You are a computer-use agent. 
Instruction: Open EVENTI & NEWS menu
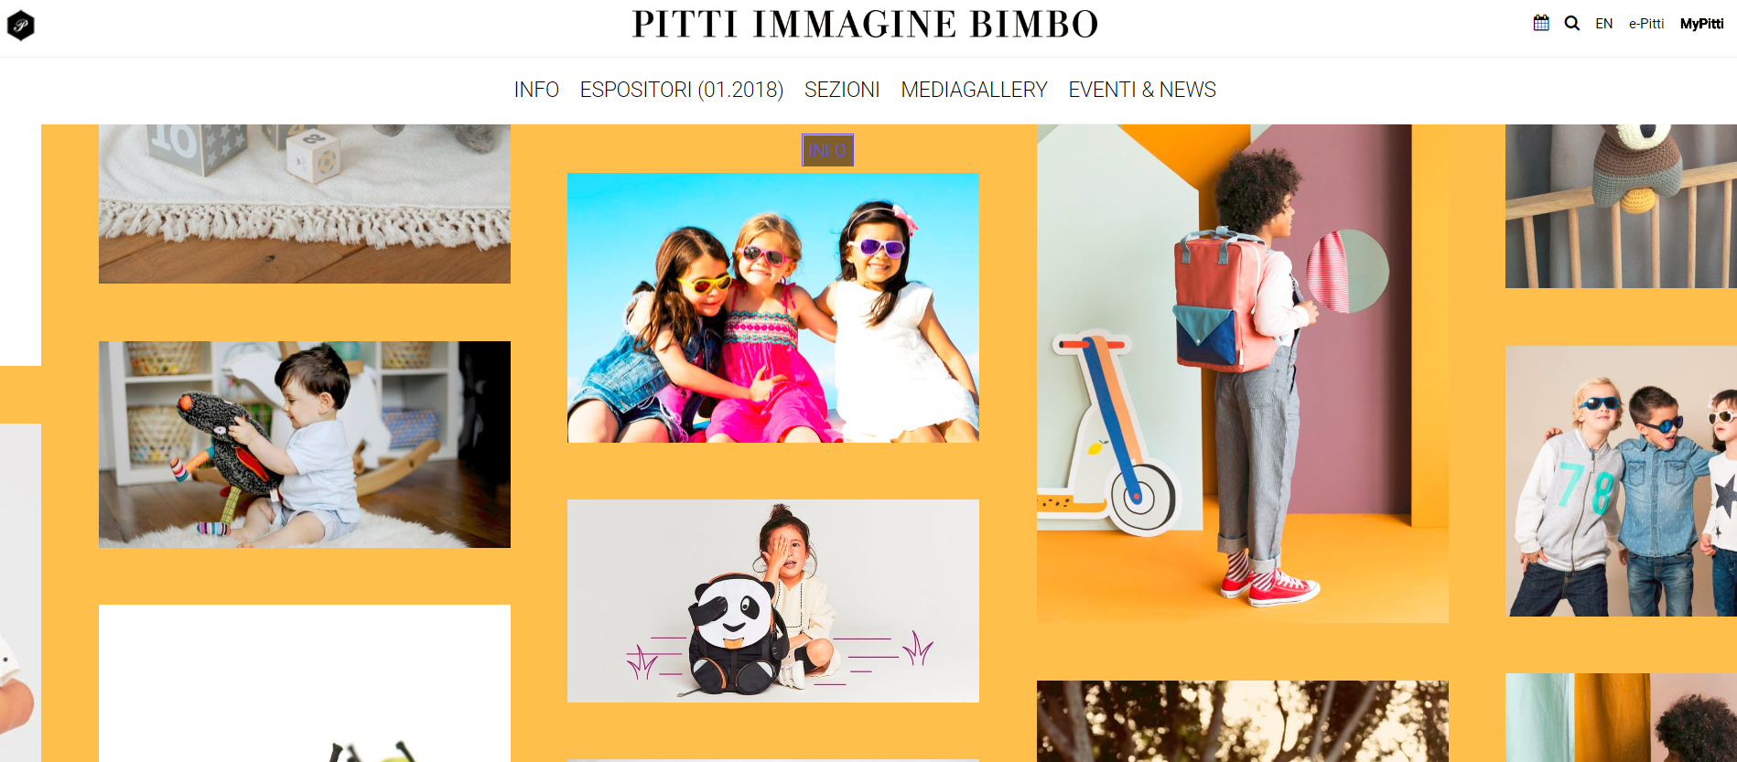(x=1142, y=90)
